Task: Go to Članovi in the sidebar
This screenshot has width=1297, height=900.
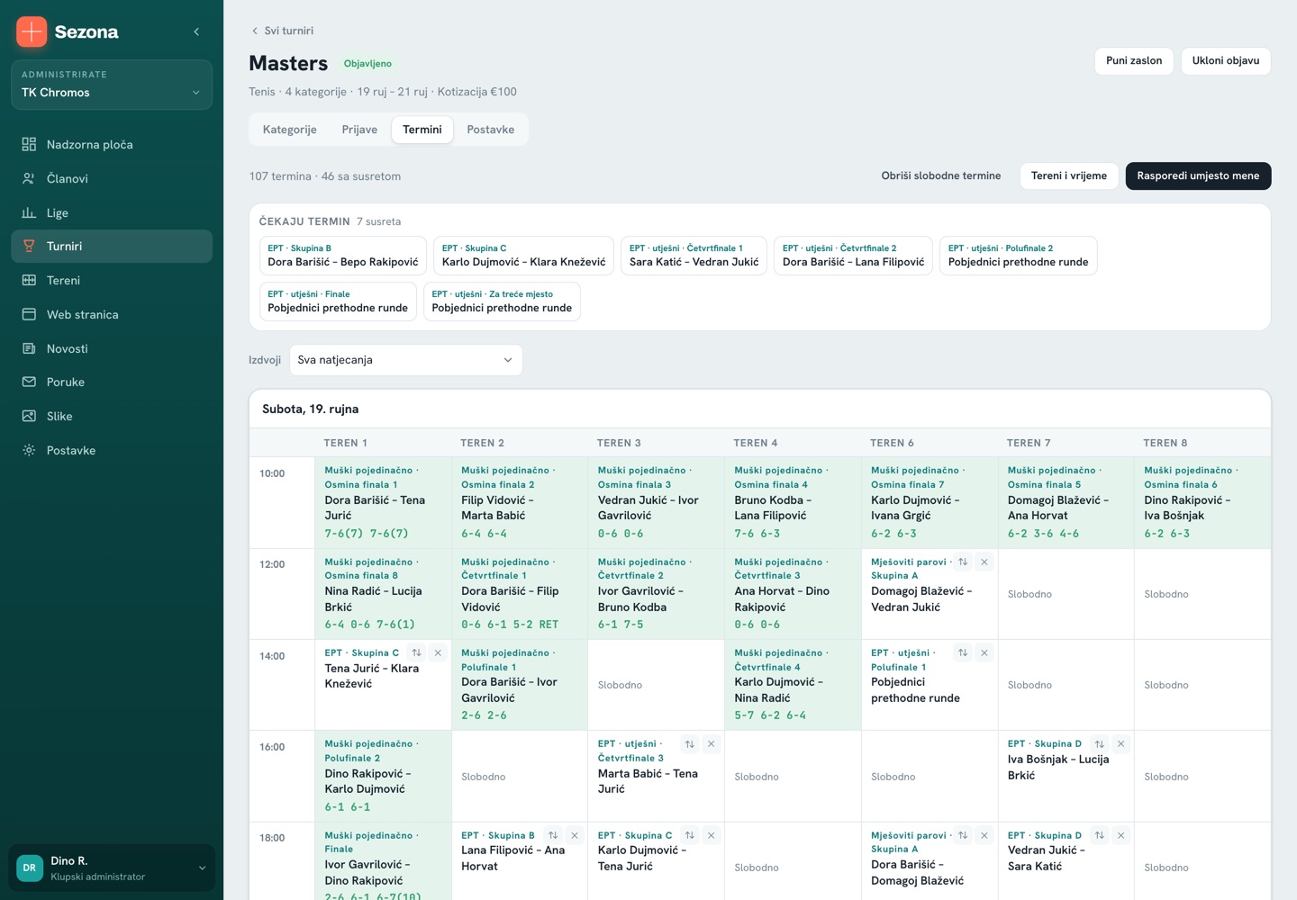Action: click(112, 178)
